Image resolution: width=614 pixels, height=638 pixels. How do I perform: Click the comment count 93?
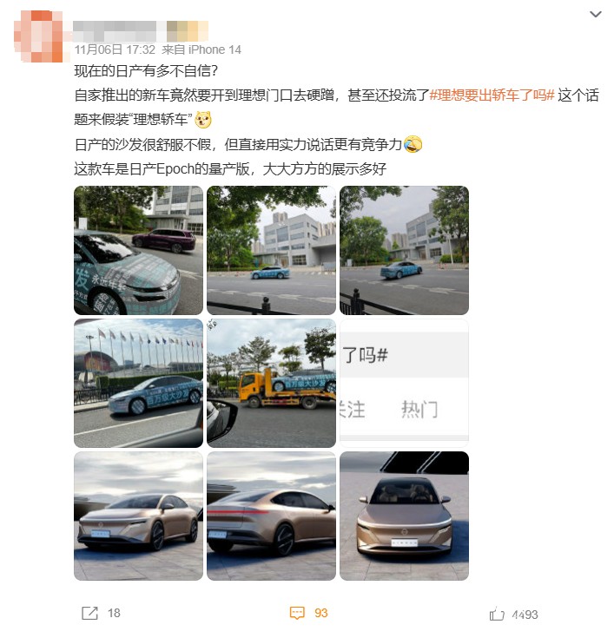[x=320, y=613]
